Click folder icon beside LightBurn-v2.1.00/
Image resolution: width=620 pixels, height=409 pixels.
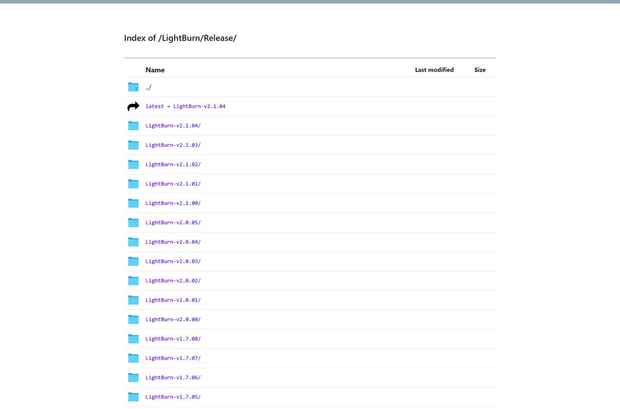(x=133, y=203)
